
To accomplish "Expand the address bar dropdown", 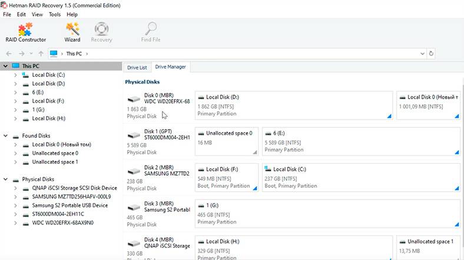I will click(422, 53).
